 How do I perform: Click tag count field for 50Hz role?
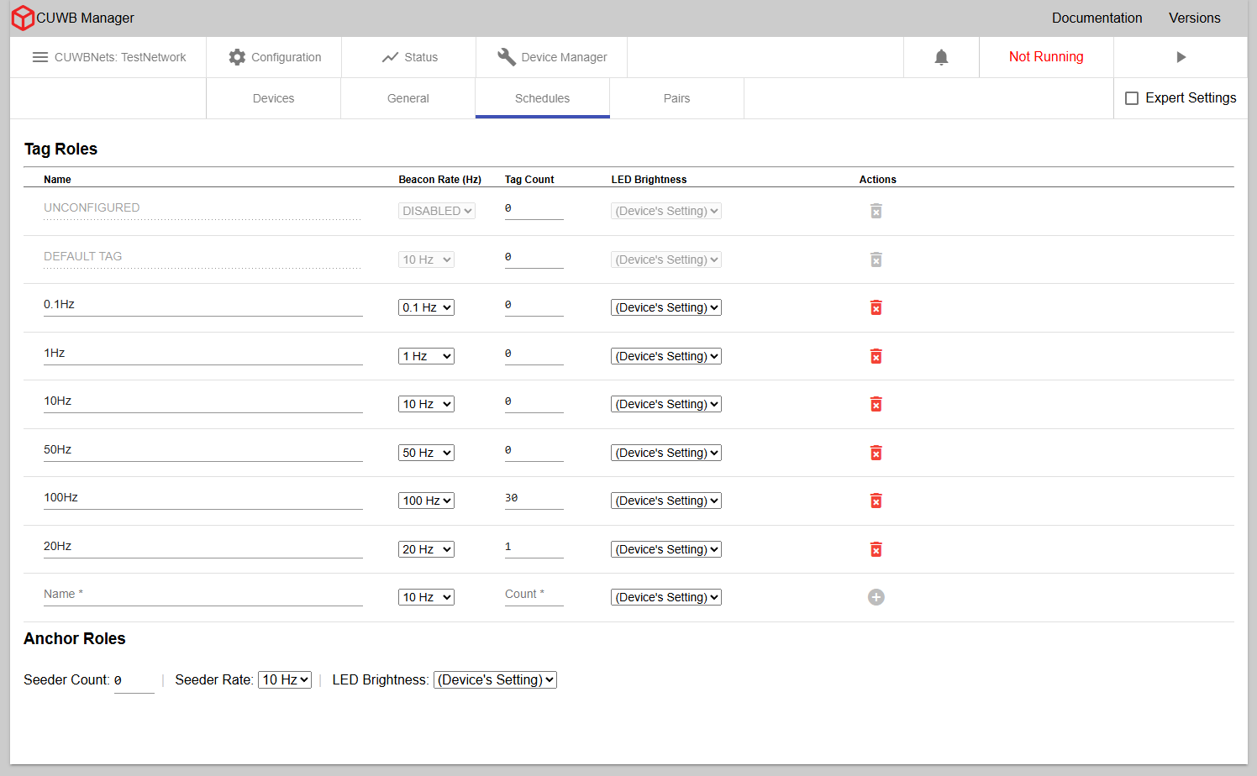534,450
